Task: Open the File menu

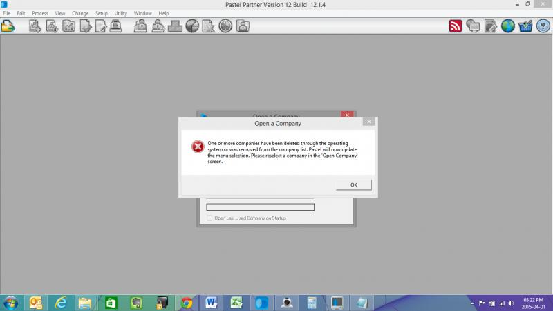Action: pyautogui.click(x=7, y=13)
